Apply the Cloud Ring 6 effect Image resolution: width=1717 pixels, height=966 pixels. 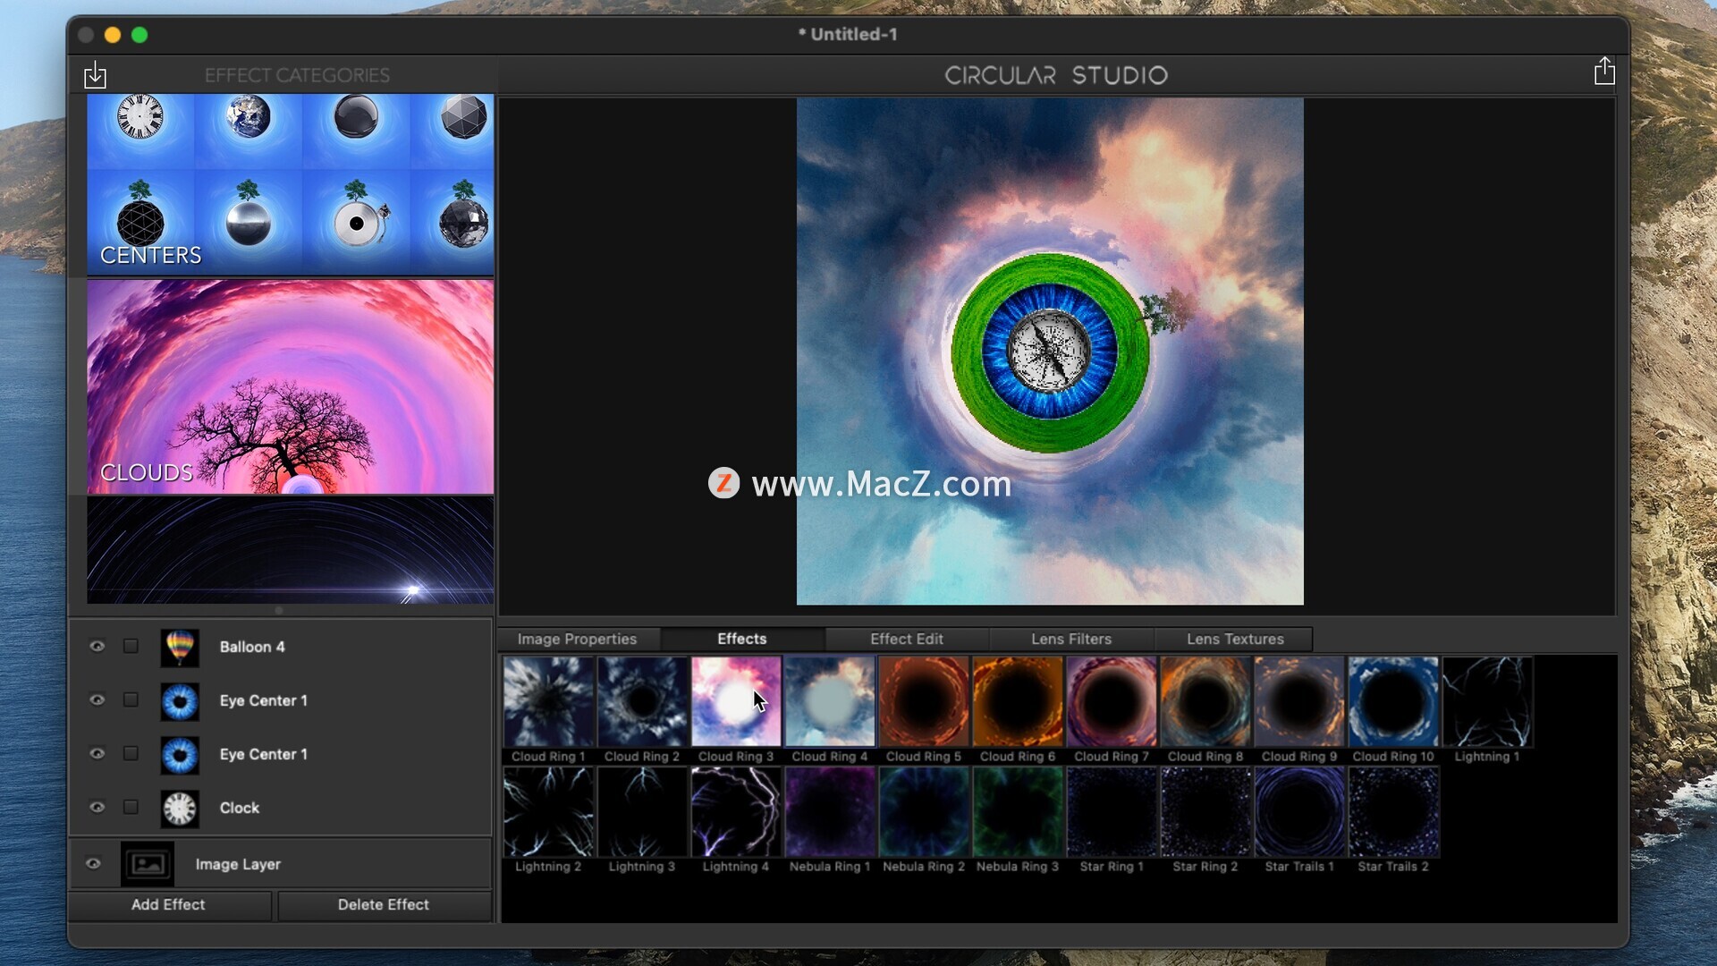1018,701
